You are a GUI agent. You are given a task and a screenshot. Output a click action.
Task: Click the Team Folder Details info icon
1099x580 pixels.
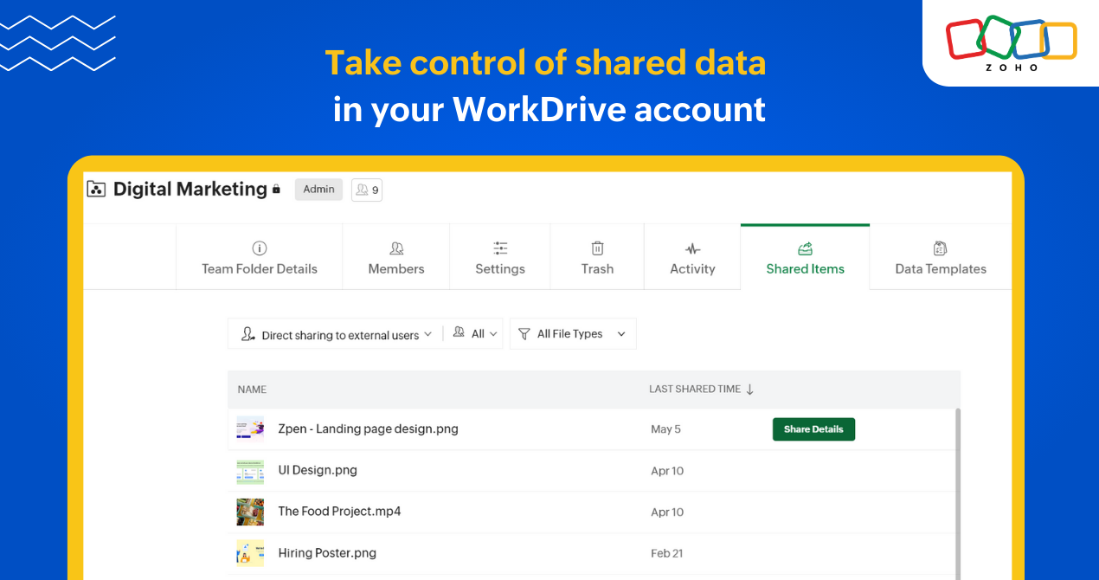point(259,248)
